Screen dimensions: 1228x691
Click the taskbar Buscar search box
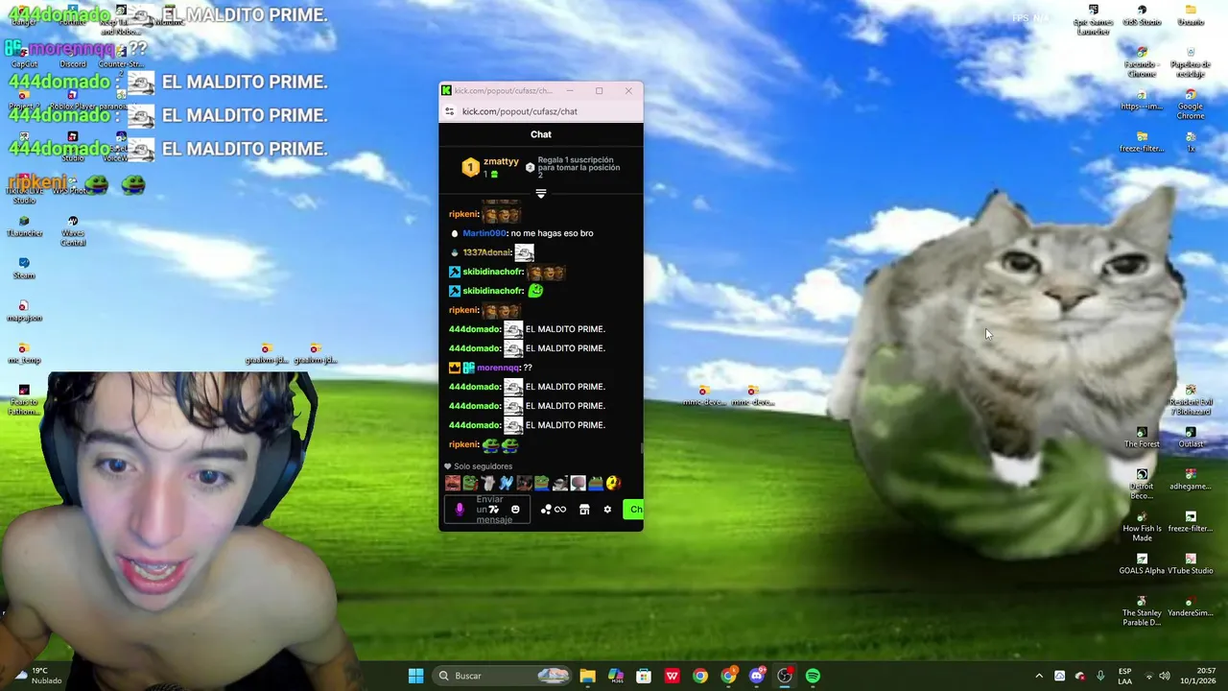point(503,676)
